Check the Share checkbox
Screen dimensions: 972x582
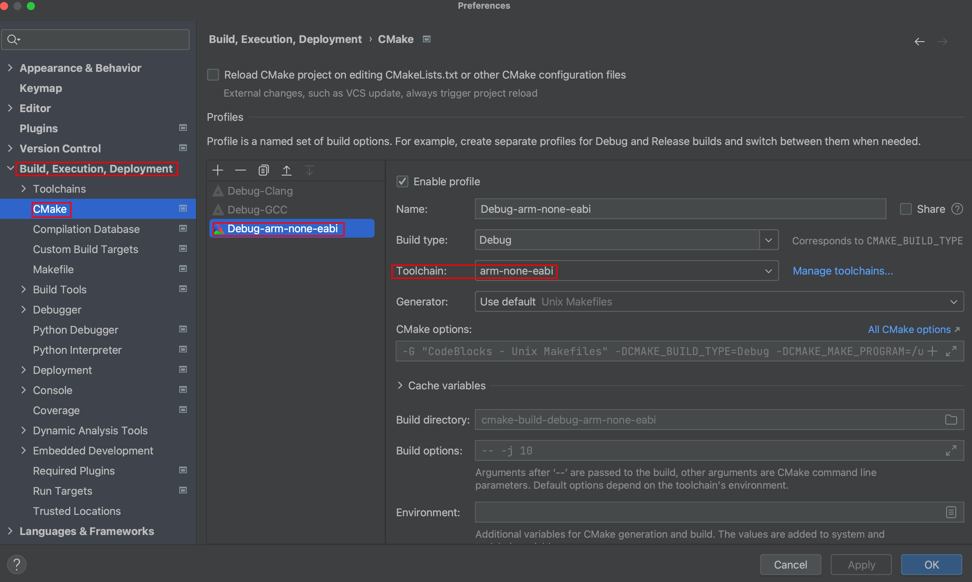(x=905, y=209)
